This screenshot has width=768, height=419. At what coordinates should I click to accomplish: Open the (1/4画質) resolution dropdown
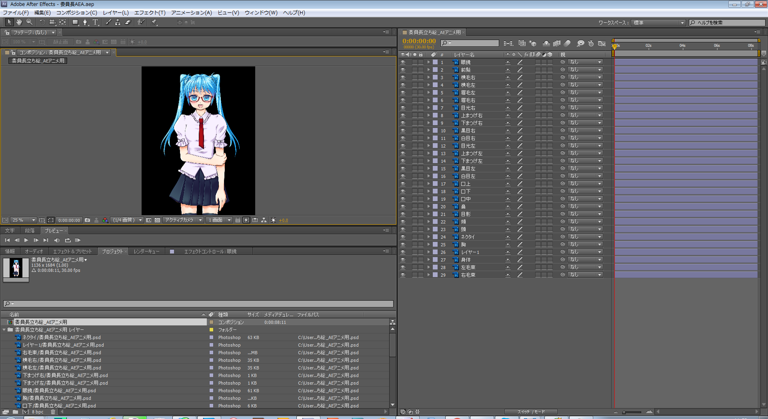point(127,220)
